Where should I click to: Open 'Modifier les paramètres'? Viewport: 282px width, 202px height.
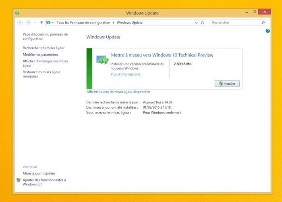(40, 55)
